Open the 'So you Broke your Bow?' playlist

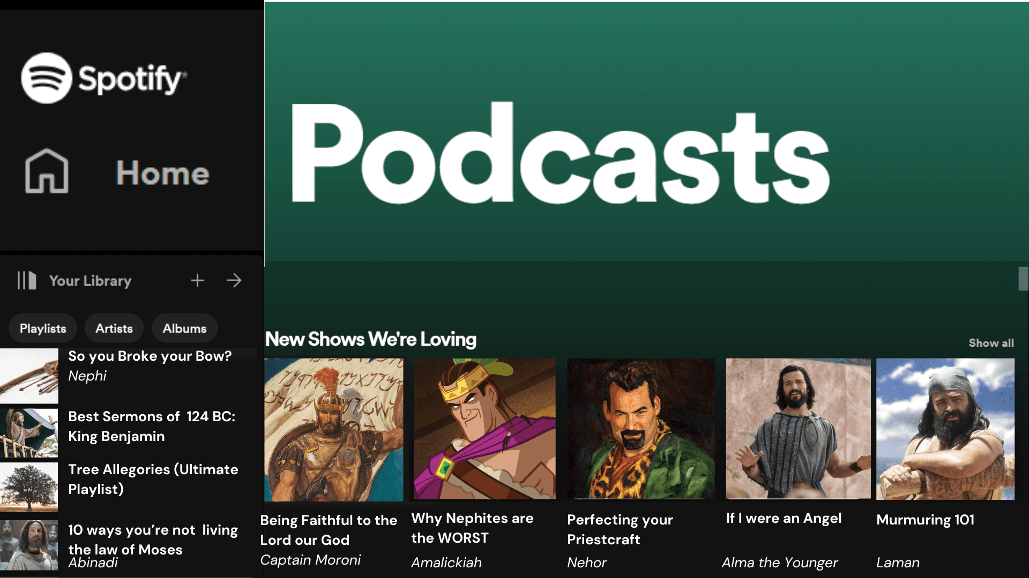pyautogui.click(x=150, y=356)
